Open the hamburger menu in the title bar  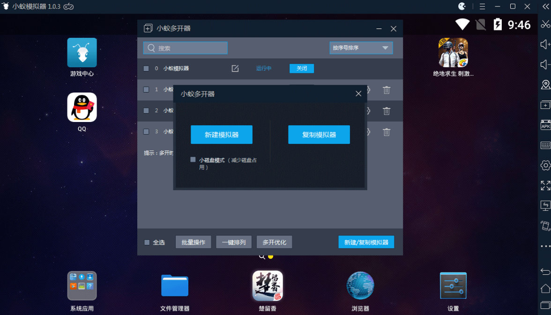tap(482, 7)
